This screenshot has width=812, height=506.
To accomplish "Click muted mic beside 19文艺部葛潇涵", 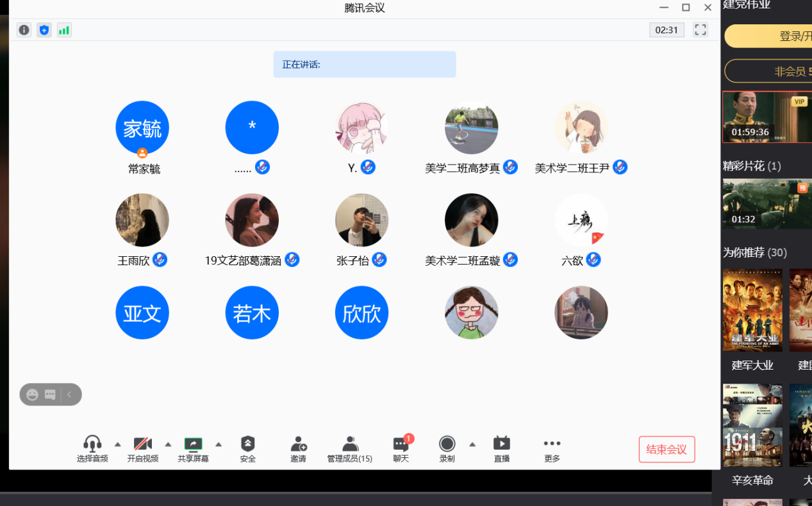I will [x=292, y=259].
